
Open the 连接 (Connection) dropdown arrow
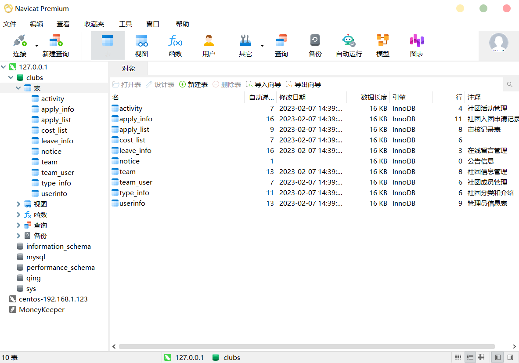(36, 46)
